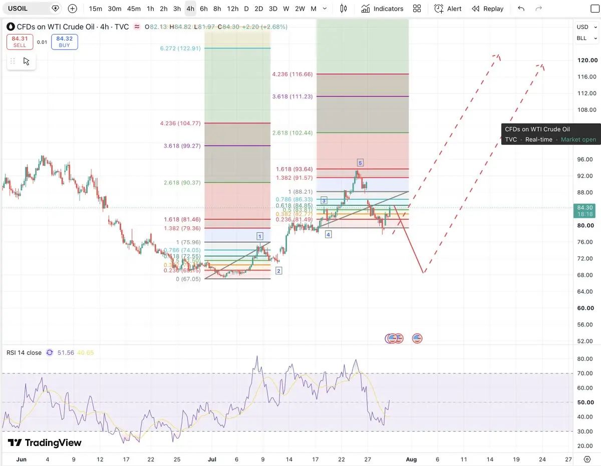
Task: Open the USD currency dropdown
Action: pyautogui.click(x=586, y=27)
